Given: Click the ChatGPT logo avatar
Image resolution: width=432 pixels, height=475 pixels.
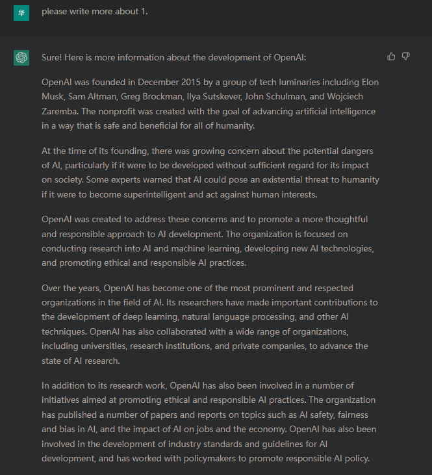Looking at the screenshot, I should pyautogui.click(x=21, y=58).
